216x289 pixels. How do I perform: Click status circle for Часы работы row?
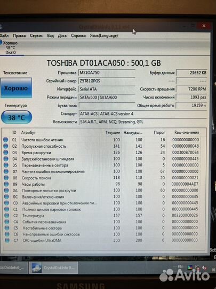[x=6, y=184]
